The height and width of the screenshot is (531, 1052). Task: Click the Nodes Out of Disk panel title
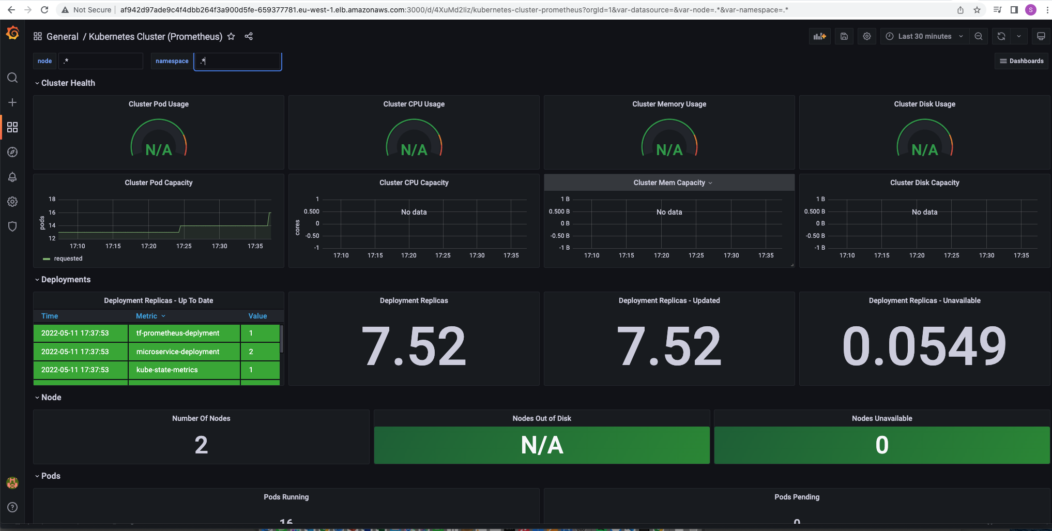(x=542, y=418)
